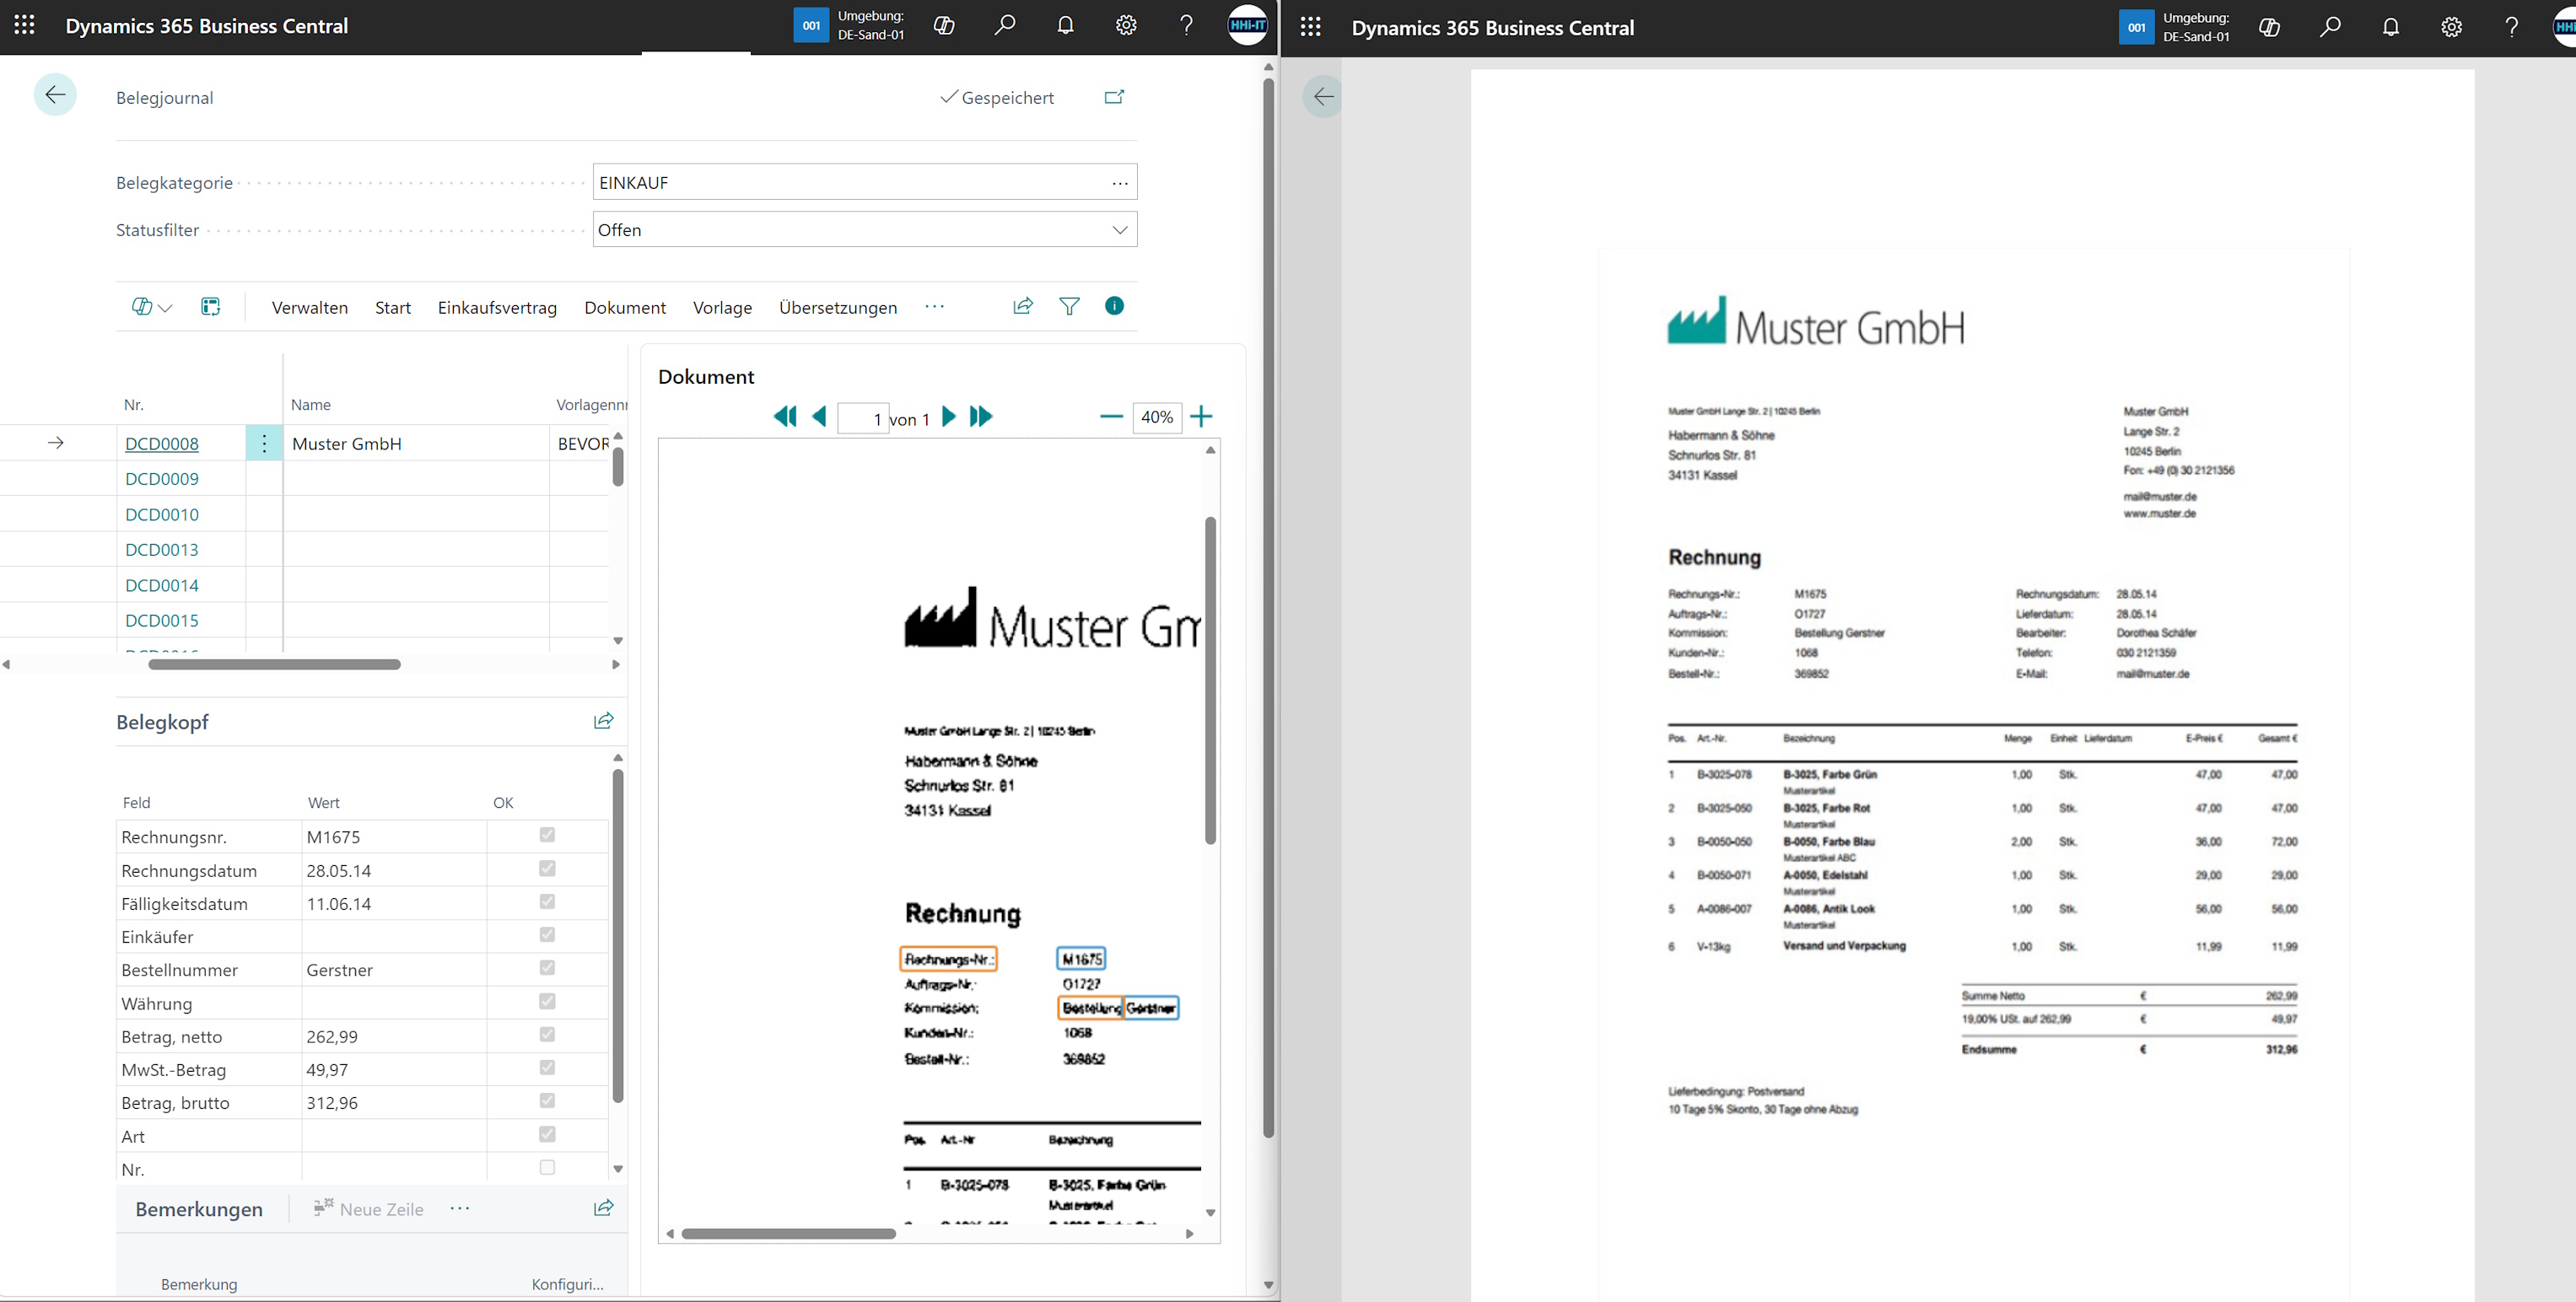Open the Start menu tab
This screenshot has width=2576, height=1302.
pos(393,308)
